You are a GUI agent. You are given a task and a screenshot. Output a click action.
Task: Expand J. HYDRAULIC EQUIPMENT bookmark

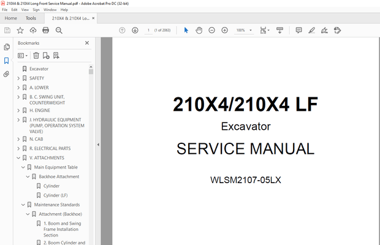point(18,120)
